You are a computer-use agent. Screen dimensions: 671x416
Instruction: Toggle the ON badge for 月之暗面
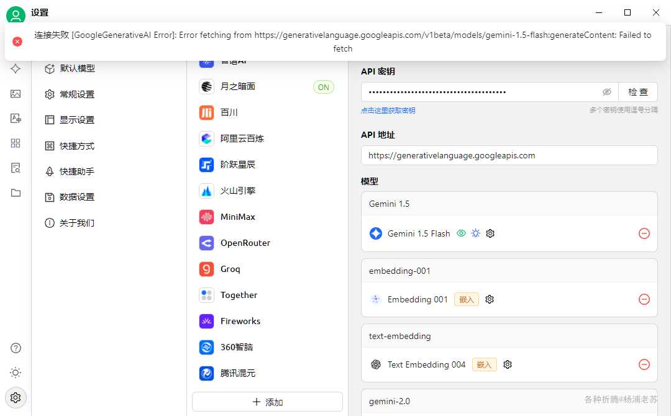tap(324, 87)
